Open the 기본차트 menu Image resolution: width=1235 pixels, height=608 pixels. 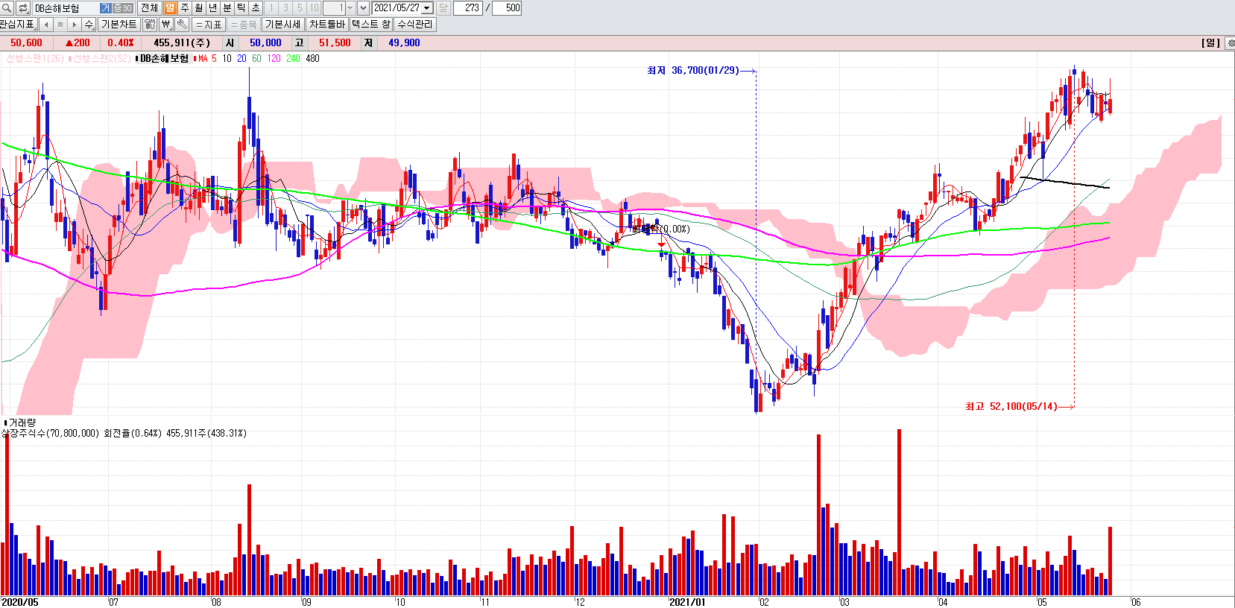tap(119, 25)
